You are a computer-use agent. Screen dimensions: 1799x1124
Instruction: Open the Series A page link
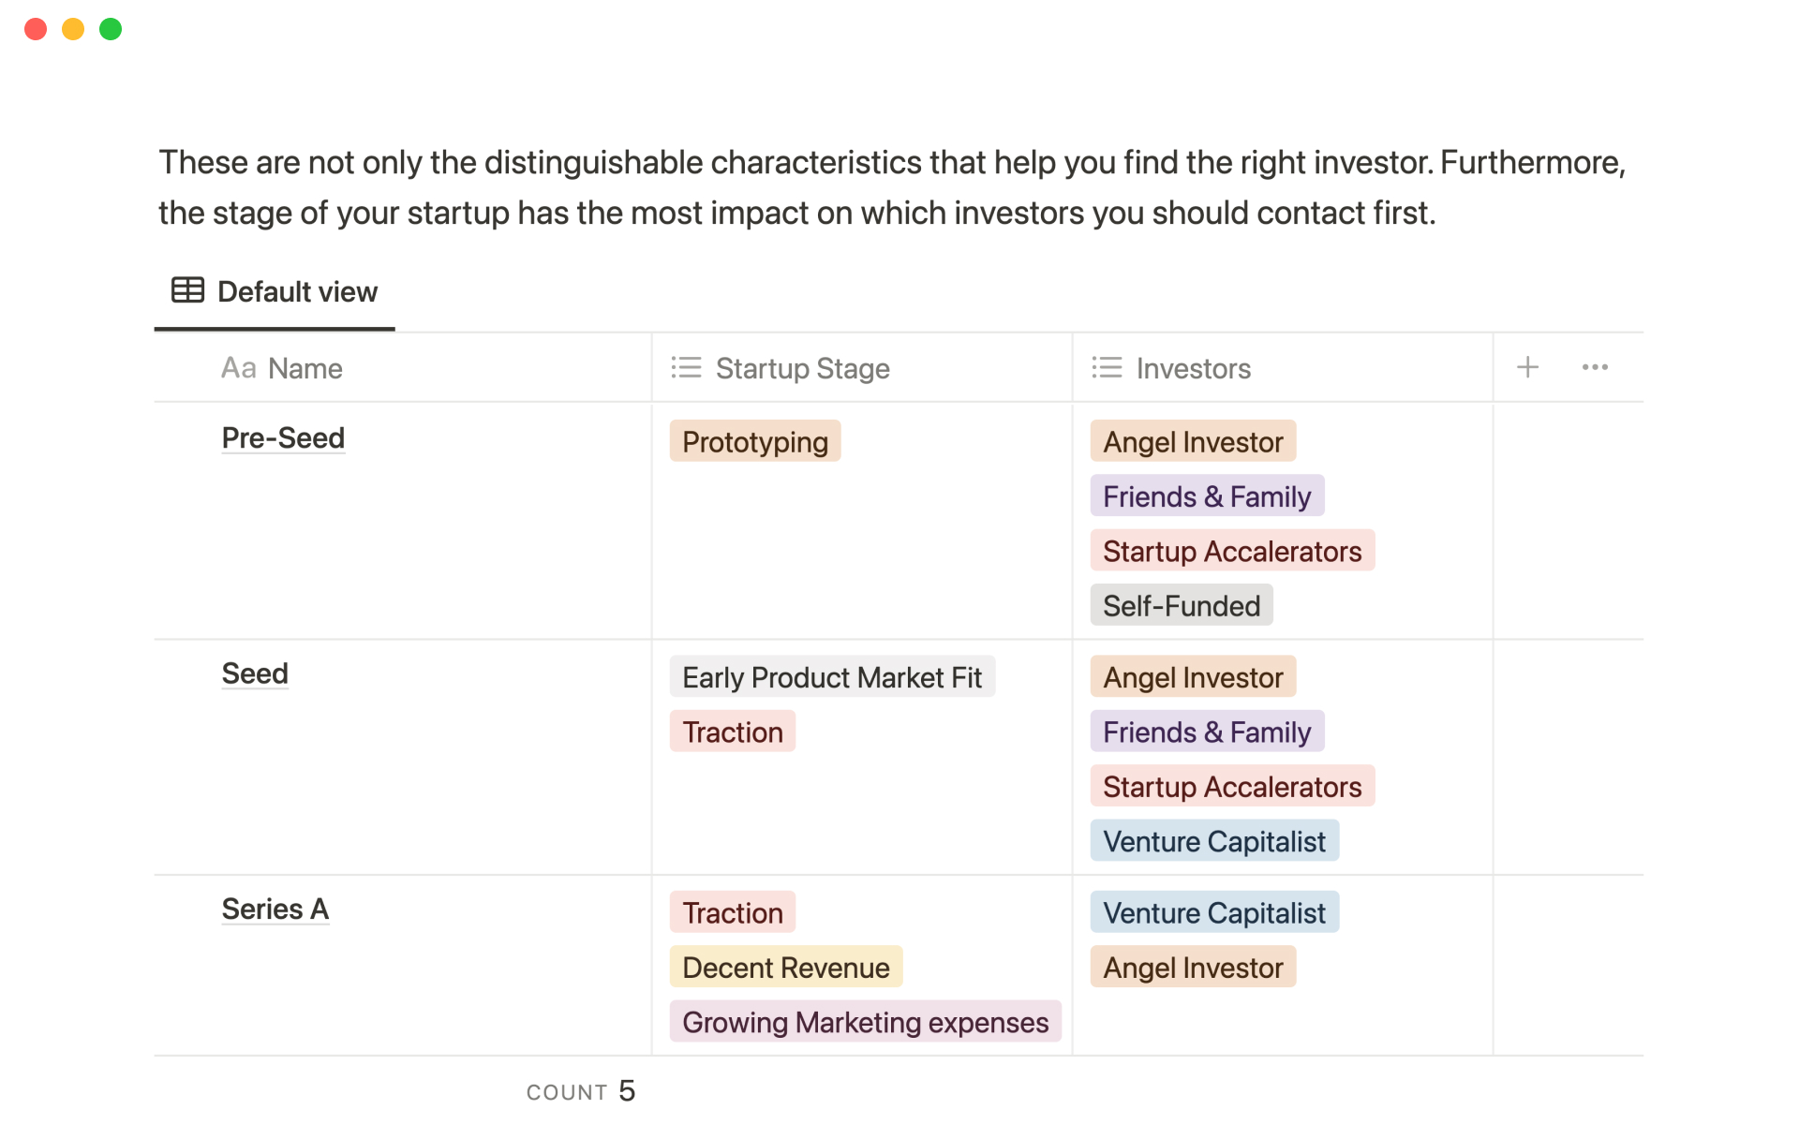point(275,909)
